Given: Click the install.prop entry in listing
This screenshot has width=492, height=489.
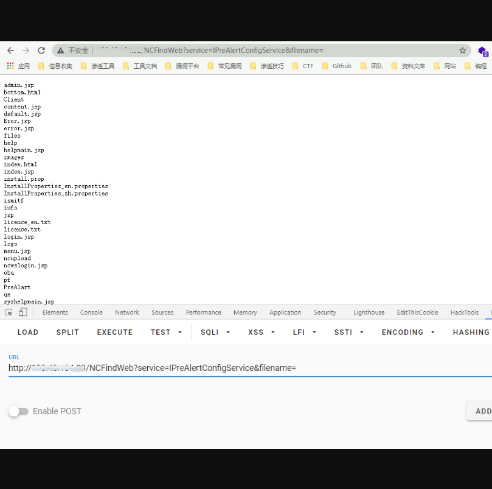Looking at the screenshot, I should [x=24, y=179].
